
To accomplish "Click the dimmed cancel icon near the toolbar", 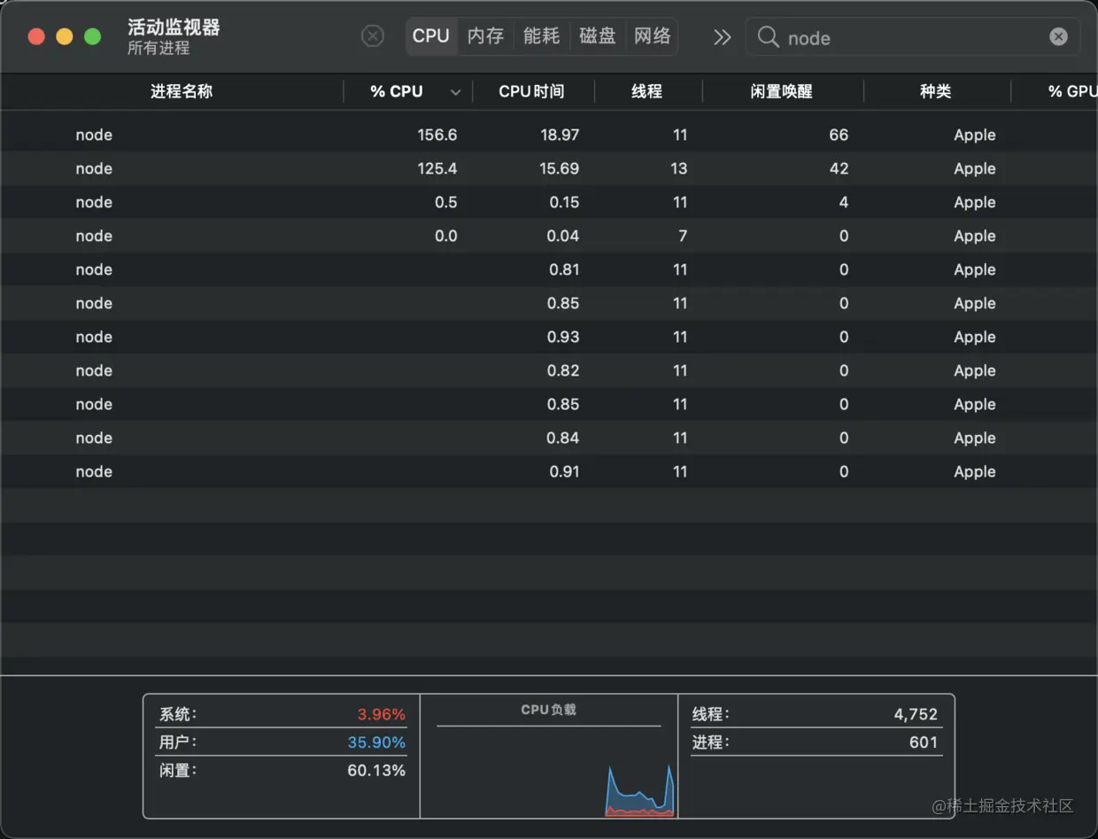I will click(x=372, y=35).
